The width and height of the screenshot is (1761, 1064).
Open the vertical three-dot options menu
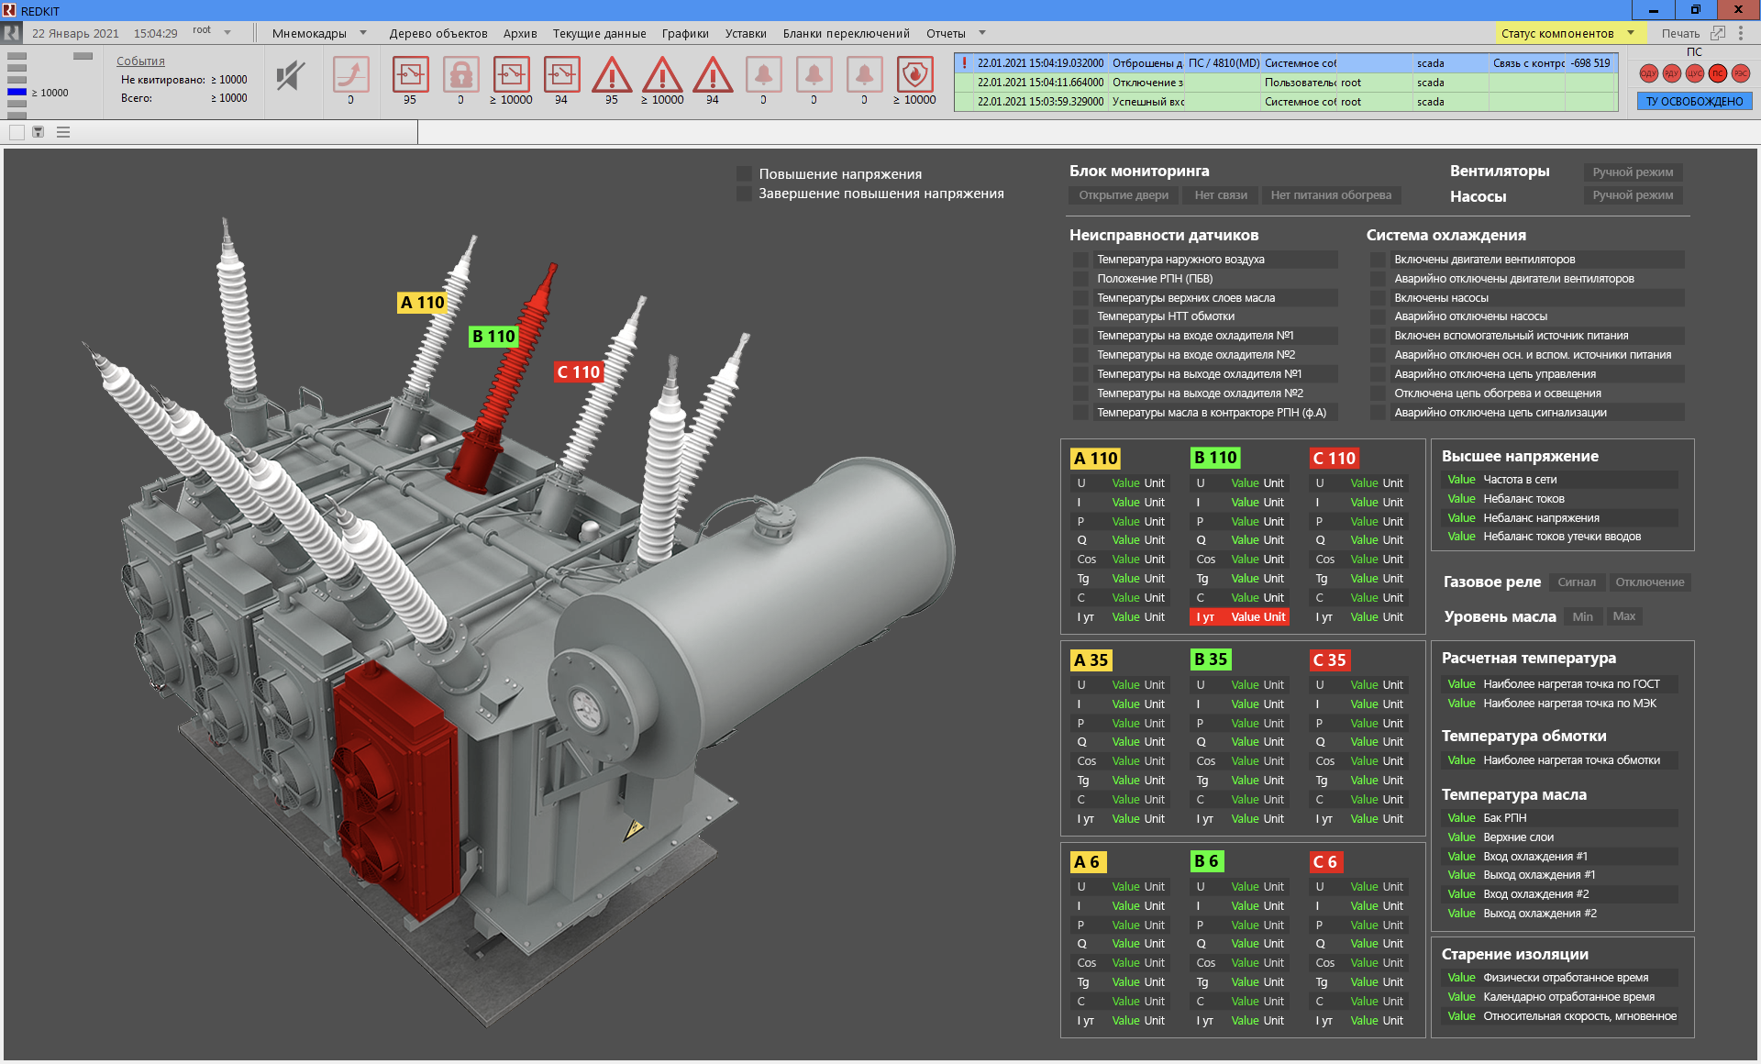point(1741,33)
